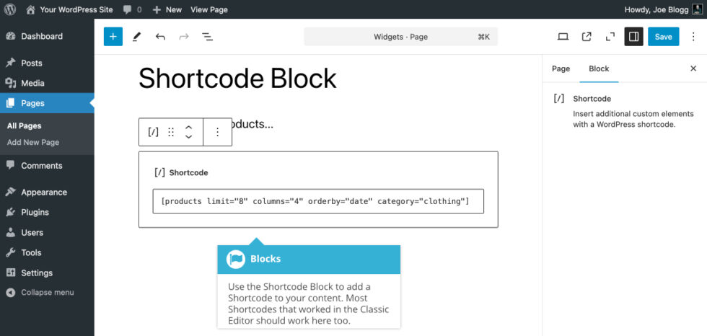The image size is (707, 336).
Task: Toggle fullscreen distraction-free arrows icon
Action: click(610, 37)
